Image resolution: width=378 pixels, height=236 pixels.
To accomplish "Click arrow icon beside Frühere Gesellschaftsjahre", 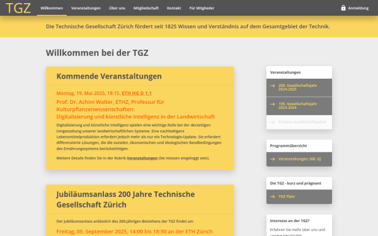I will [x=272, y=122].
